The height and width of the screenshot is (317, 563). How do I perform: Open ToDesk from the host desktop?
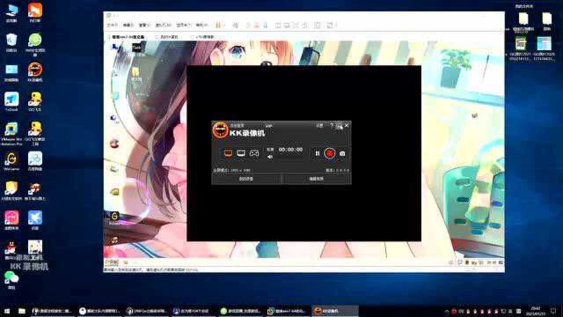[11, 102]
